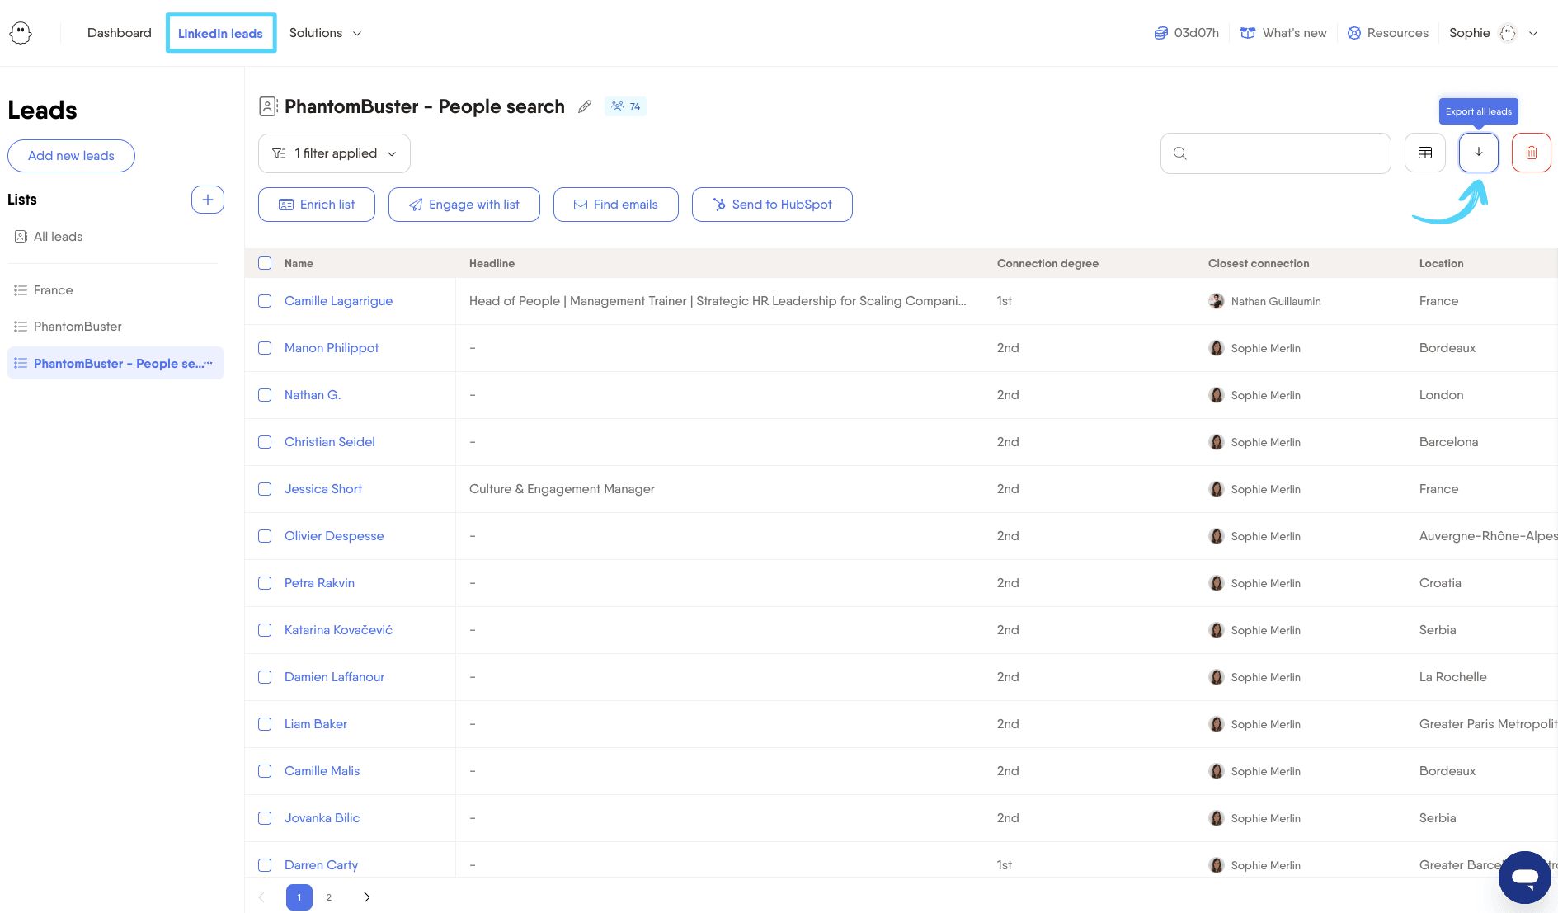Check the Liam Baker row checkbox
This screenshot has width=1558, height=913.
click(265, 724)
